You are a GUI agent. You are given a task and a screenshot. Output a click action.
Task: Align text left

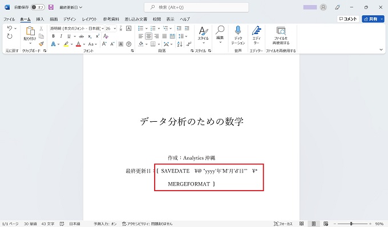[140, 36]
